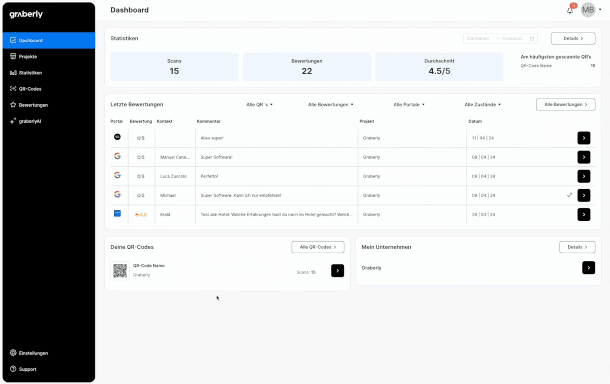Image resolution: width=610 pixels, height=384 pixels.
Task: Go to Projekte in the sidebar
Action: point(28,56)
